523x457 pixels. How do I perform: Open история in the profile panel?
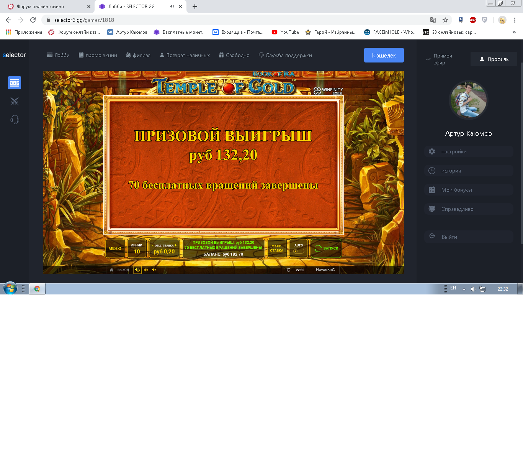[x=469, y=171]
